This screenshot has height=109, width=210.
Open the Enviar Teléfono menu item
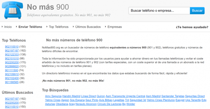30,27
